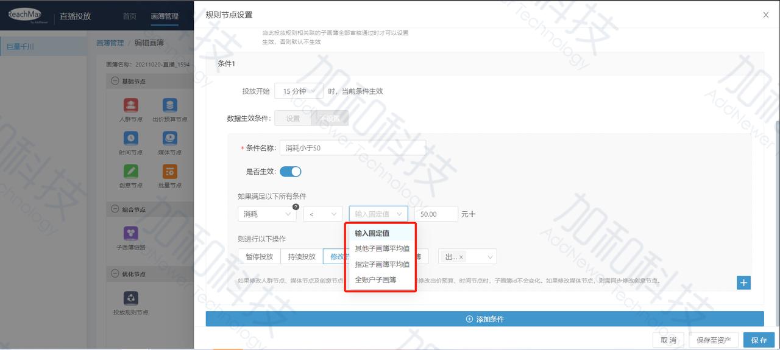Click the 直播投放 title text
This screenshot has width=780, height=350.
tap(76, 16)
